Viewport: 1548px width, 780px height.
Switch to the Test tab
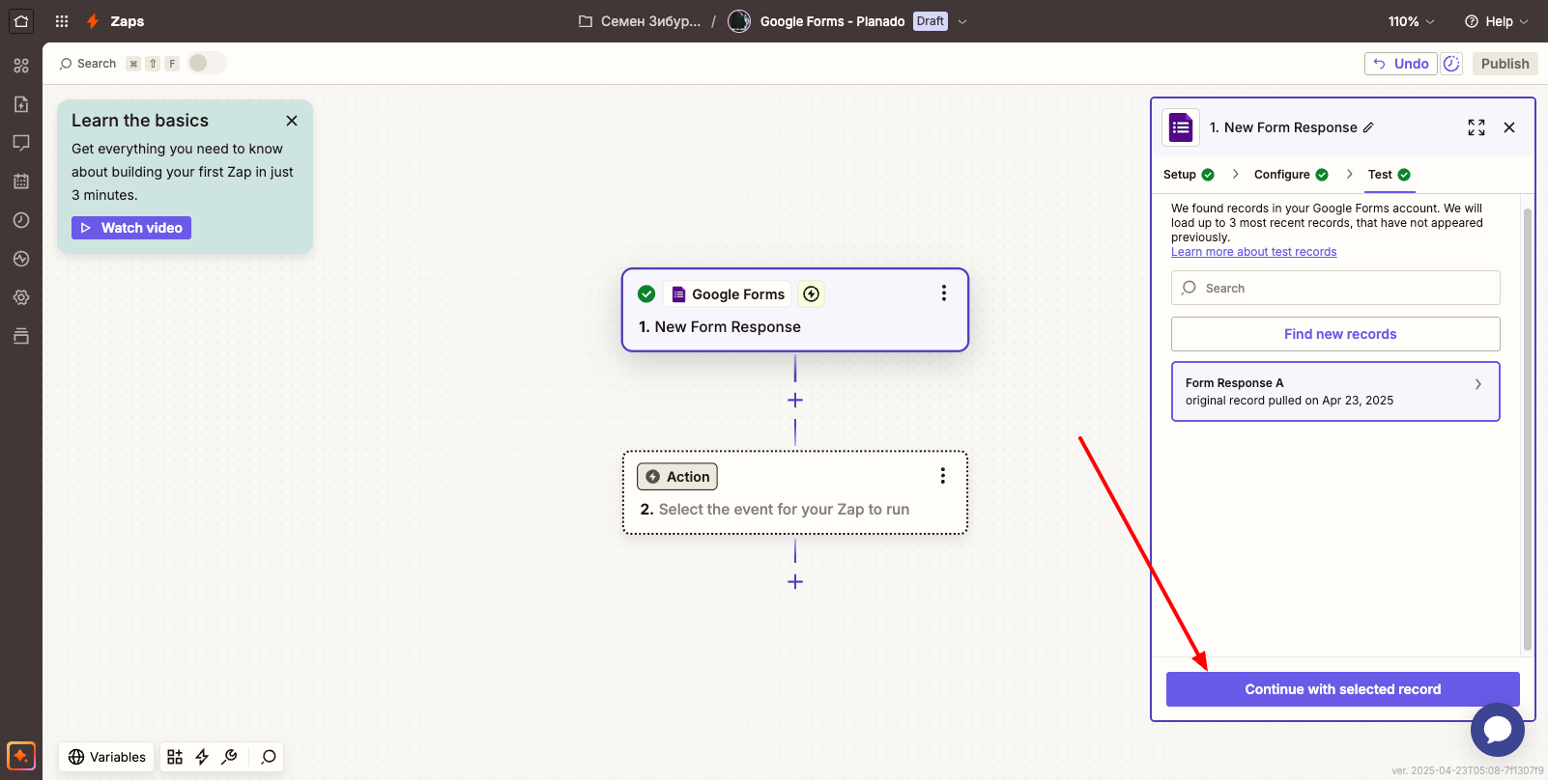coord(1390,175)
